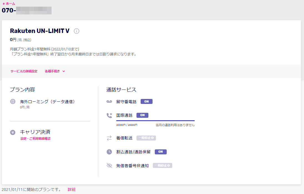Viewport: 304px width, 194px height.
Task: Open info icon beside Rakuten UN-LIMIT V
Action: (77, 31)
